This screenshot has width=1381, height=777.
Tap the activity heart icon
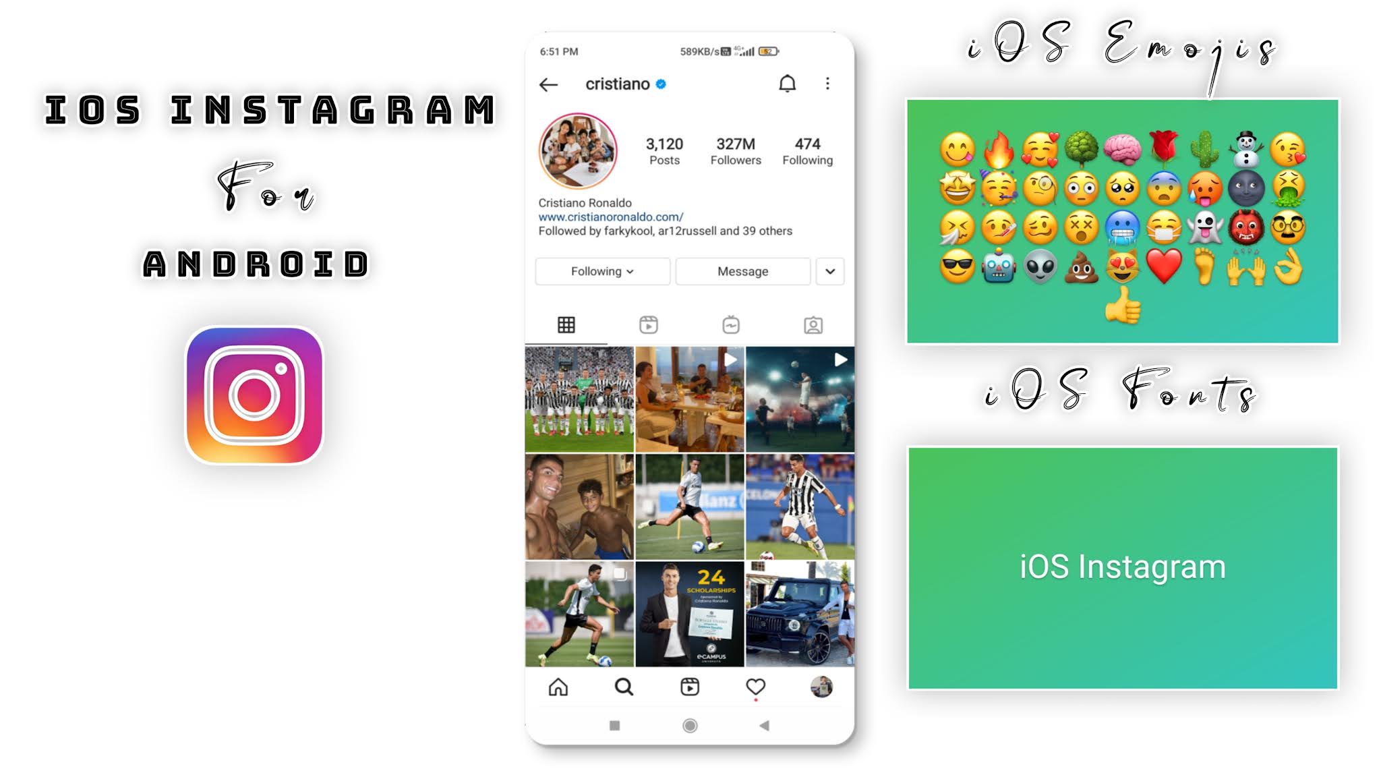tap(756, 688)
